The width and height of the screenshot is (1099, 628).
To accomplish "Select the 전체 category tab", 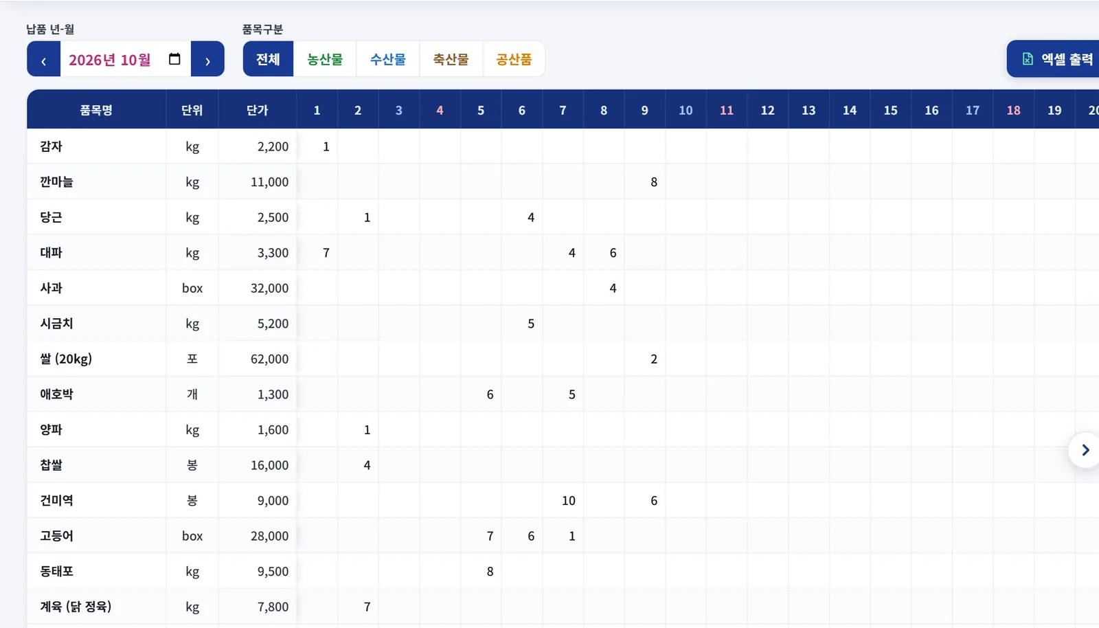I will tap(268, 59).
